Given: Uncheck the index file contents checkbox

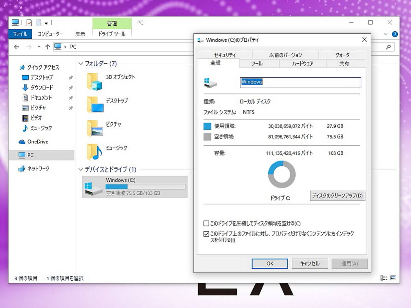Looking at the screenshot, I should tap(206, 234).
